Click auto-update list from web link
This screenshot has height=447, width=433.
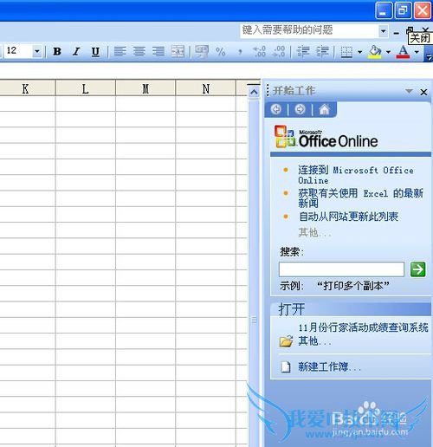click(349, 217)
